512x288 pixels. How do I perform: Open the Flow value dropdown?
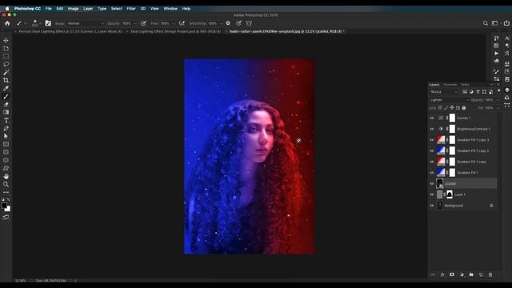174,23
